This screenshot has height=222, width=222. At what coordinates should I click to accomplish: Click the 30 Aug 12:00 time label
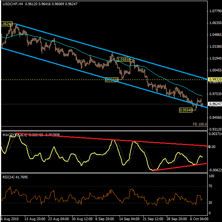(82, 219)
